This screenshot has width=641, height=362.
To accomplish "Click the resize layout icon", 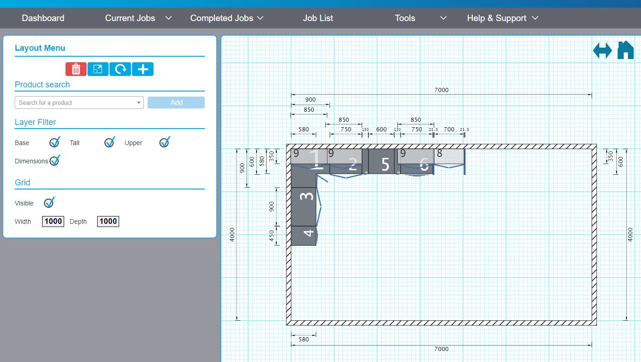I will [98, 69].
